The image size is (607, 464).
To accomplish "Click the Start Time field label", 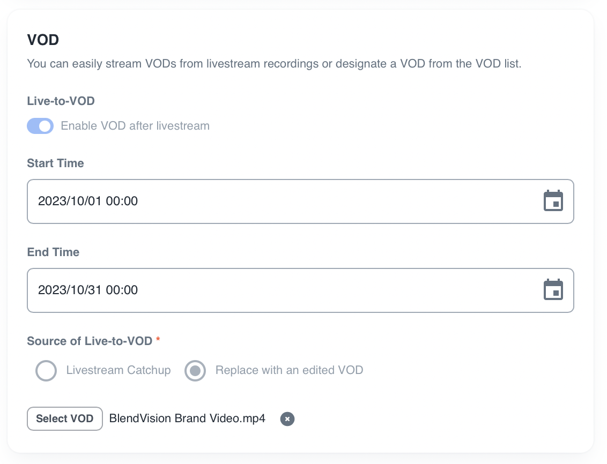I will point(55,163).
